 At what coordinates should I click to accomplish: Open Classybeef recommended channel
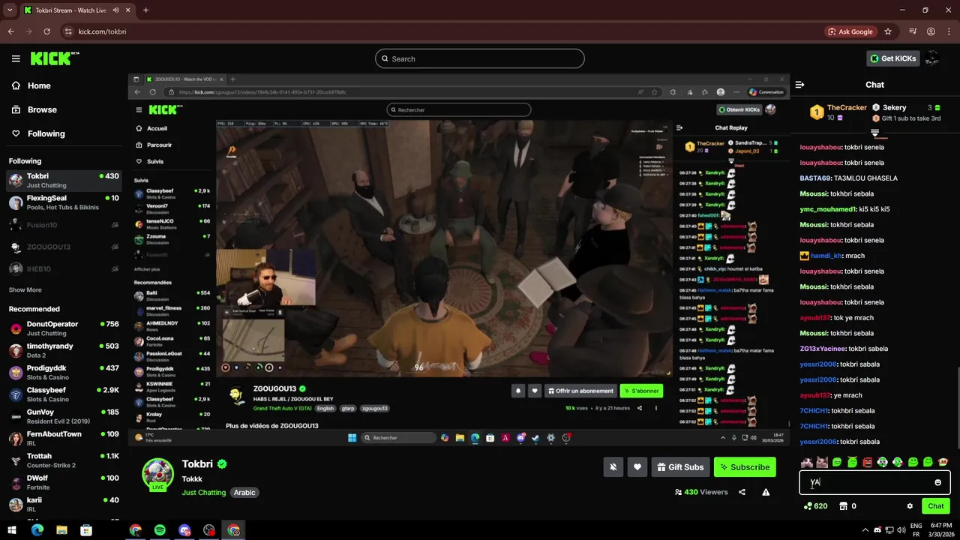point(64,394)
